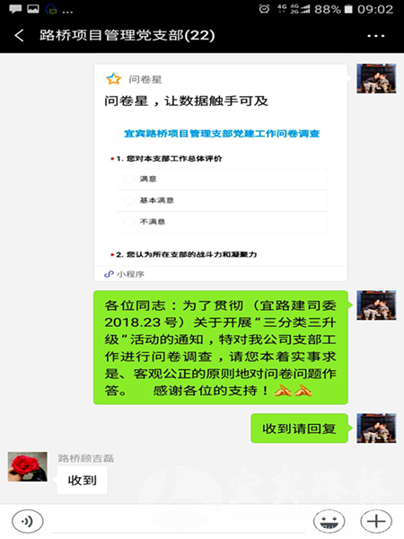Viewport: 404px width, 539px height.
Task: Select the 不满意 radio option
Action: [x=129, y=222]
